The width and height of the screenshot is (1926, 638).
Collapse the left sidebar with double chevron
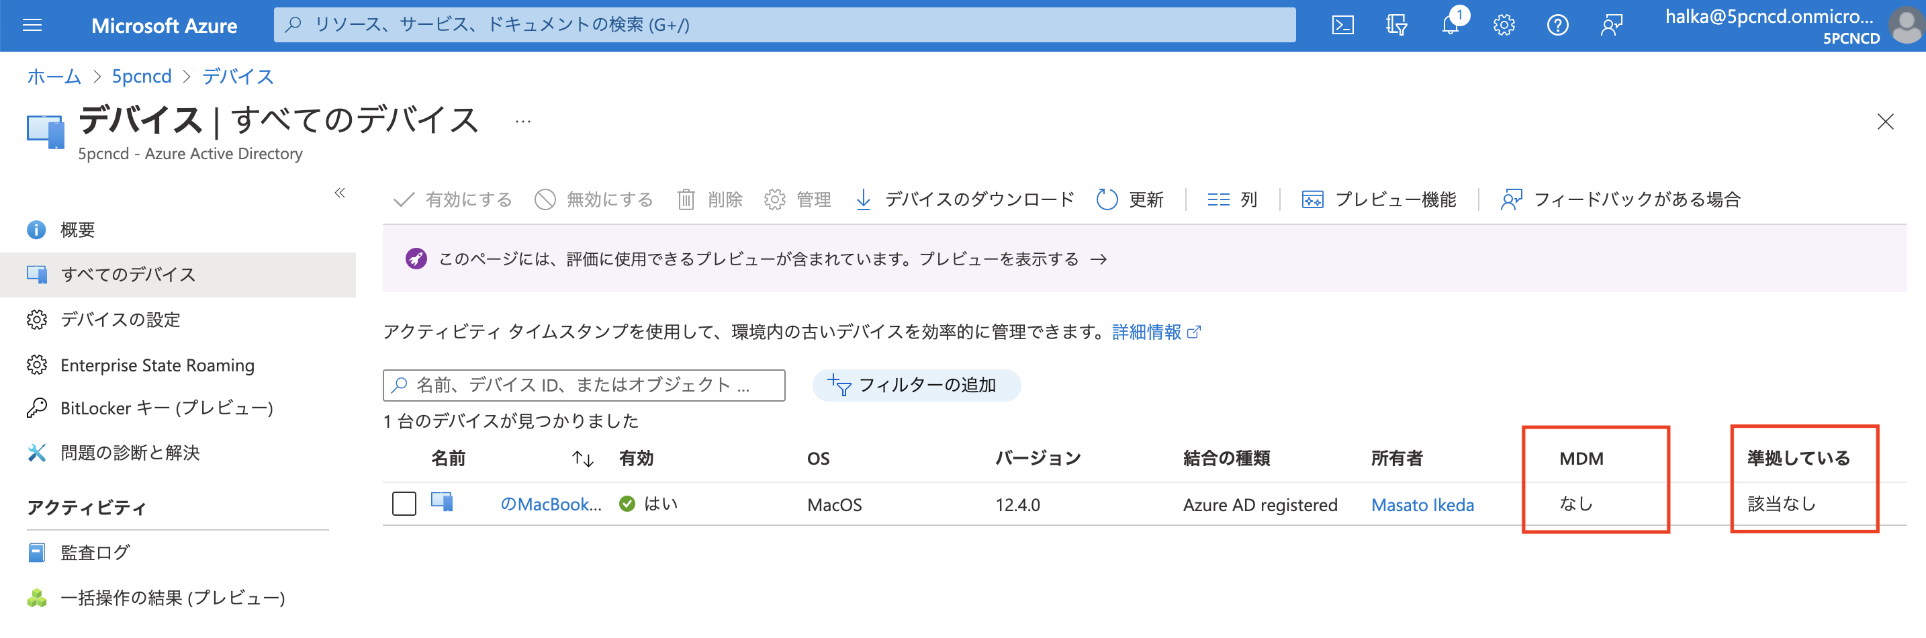pos(340,193)
